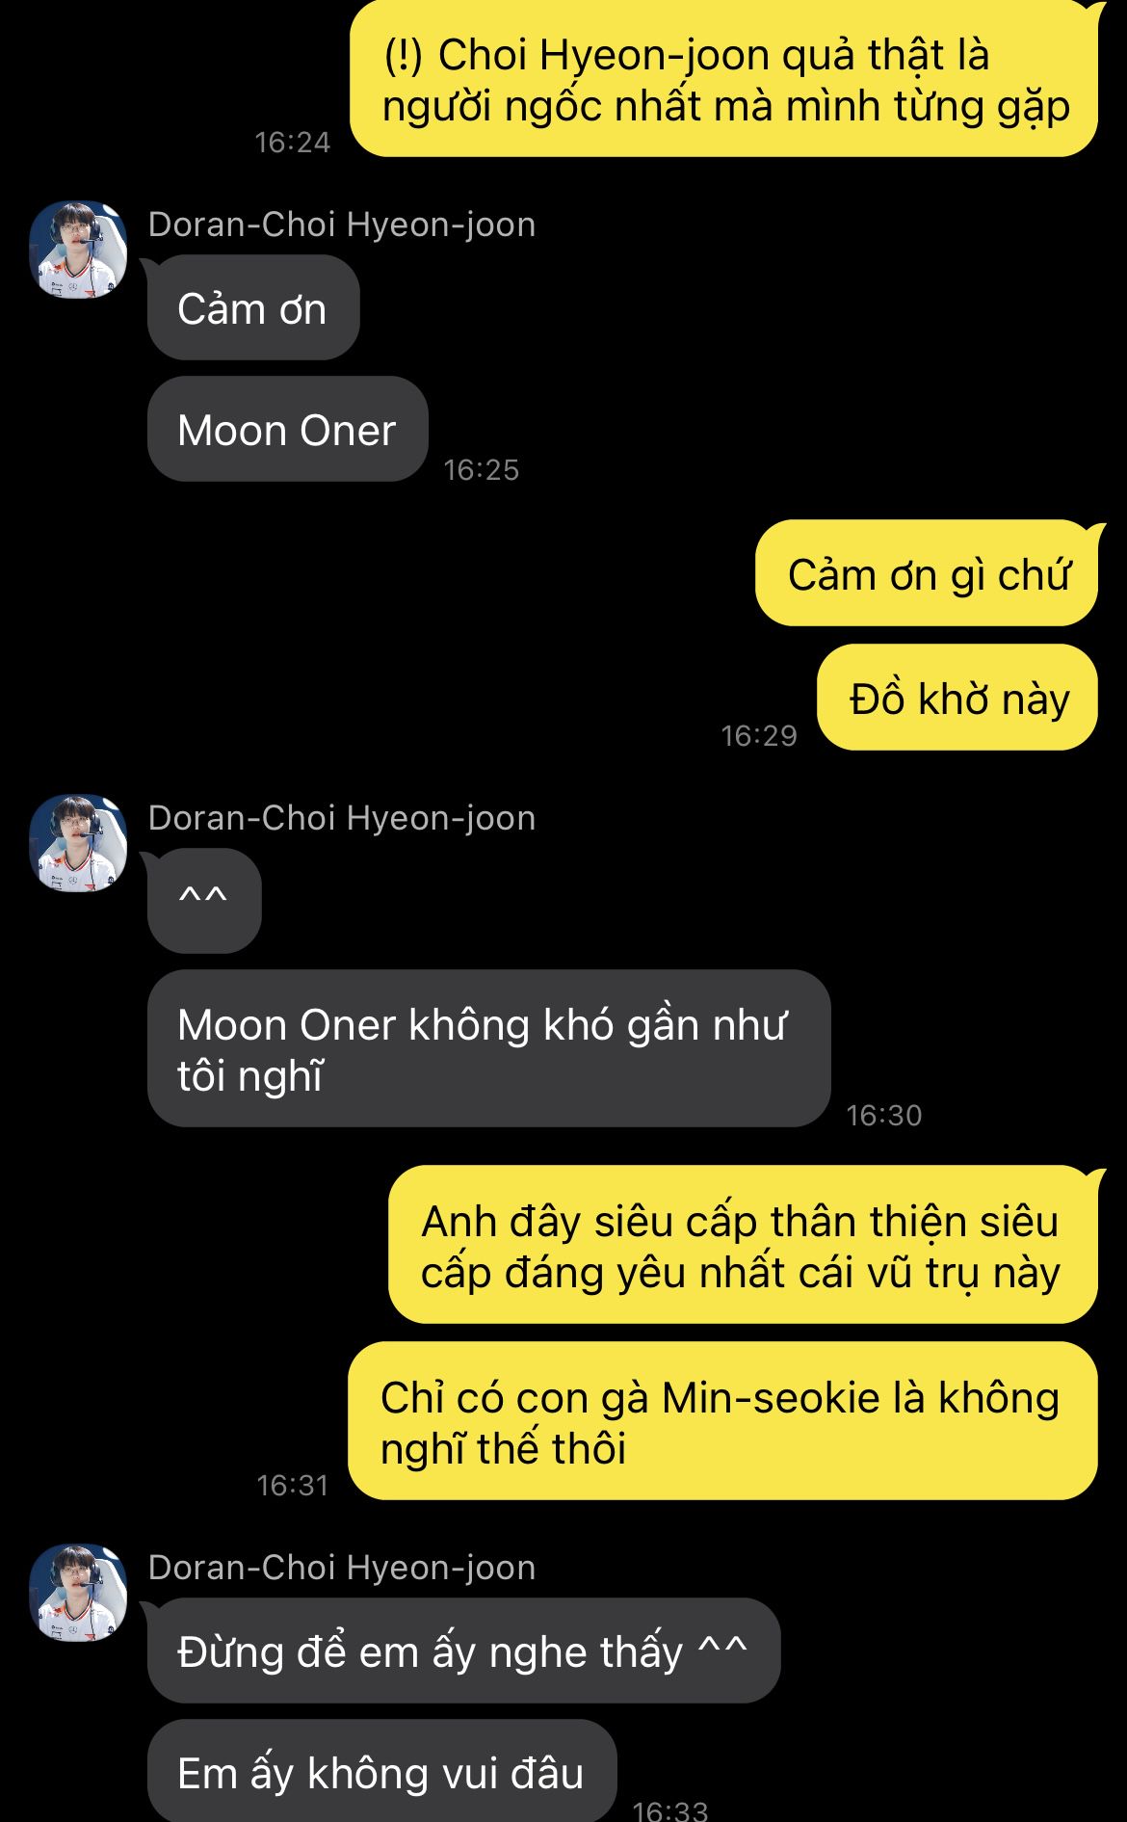Tap sender name above ^^ bubble

tap(342, 818)
